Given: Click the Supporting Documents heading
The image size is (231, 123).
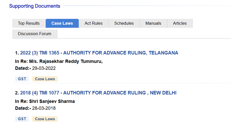Looking at the screenshot, I should 35,6.
